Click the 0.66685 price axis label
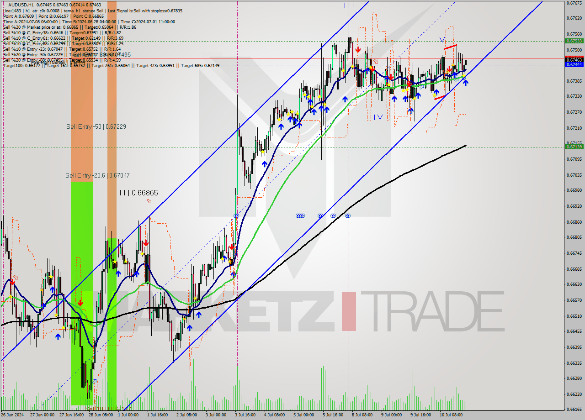This screenshot has height=420, width=585. [x=574, y=269]
